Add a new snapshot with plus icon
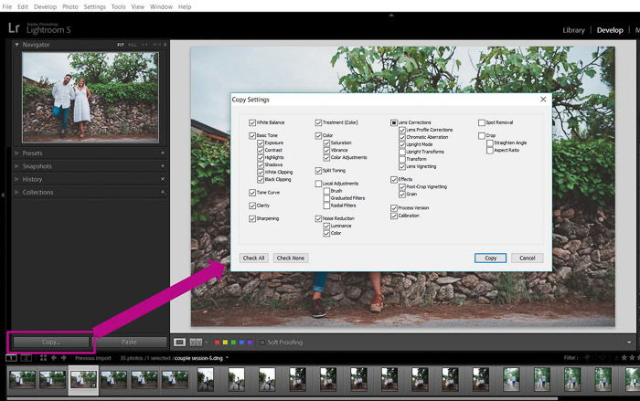 (x=163, y=166)
